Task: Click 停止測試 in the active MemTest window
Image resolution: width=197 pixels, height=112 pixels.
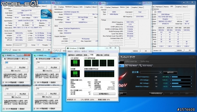Action: click(x=22, y=67)
